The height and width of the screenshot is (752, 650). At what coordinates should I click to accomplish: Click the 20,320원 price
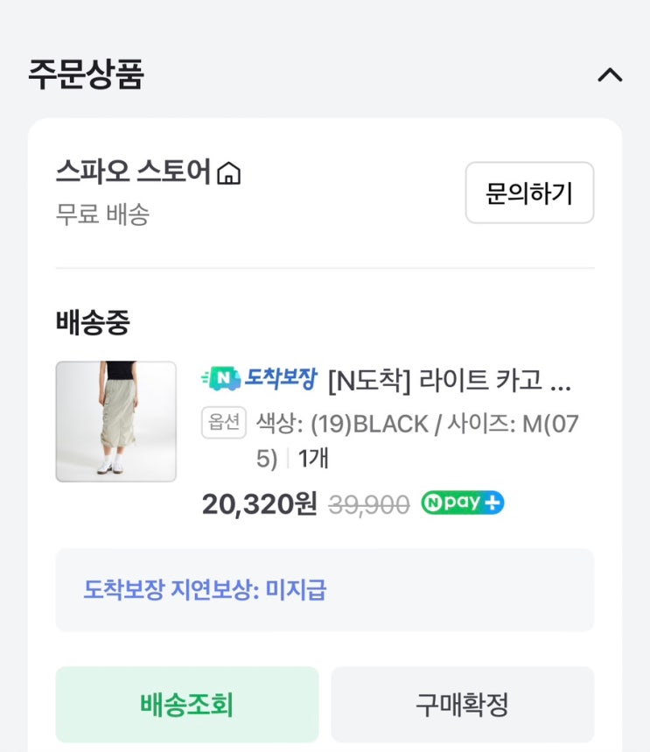click(x=259, y=503)
